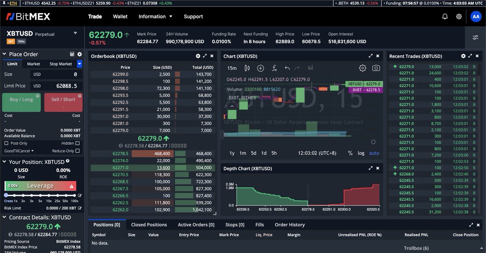Collapse the Your Position: XBTUSD section
This screenshot has height=253, width=486.
pos(4,162)
